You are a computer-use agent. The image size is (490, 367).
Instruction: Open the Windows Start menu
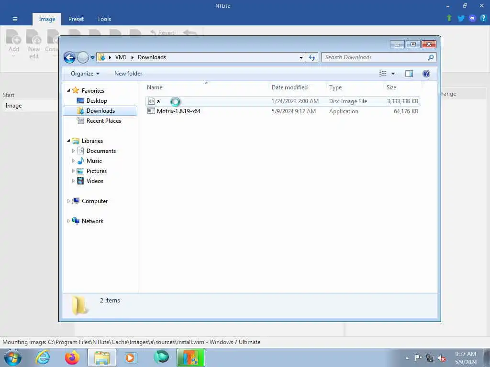13,357
